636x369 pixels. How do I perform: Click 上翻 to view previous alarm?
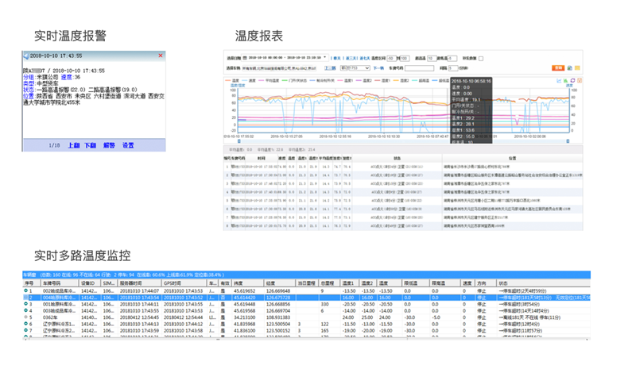74,146
